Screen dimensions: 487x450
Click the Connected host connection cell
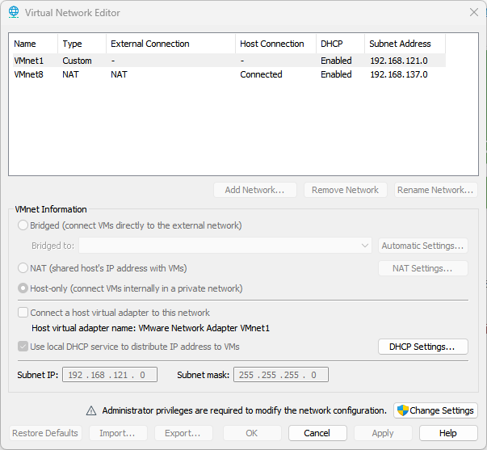pos(261,74)
